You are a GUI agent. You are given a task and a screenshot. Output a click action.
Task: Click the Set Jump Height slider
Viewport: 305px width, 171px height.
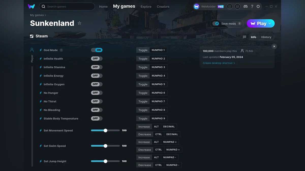pyautogui.click(x=105, y=161)
